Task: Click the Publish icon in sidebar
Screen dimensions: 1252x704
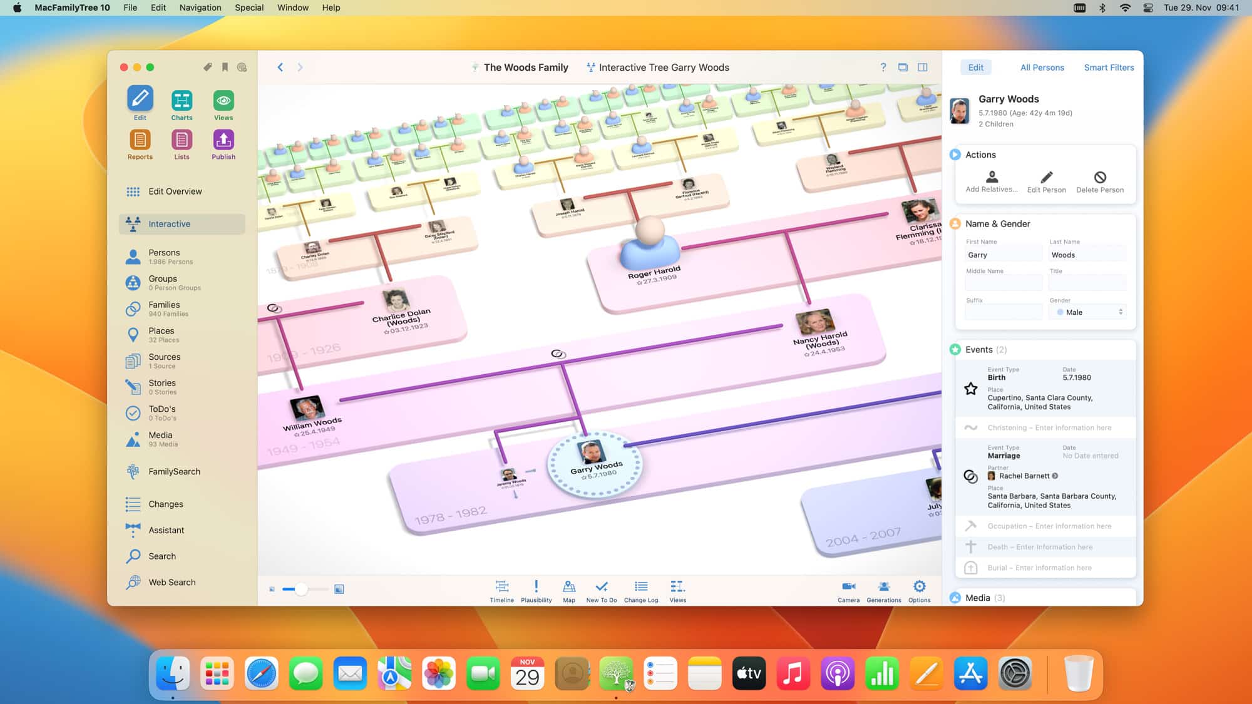Action: coord(223,140)
